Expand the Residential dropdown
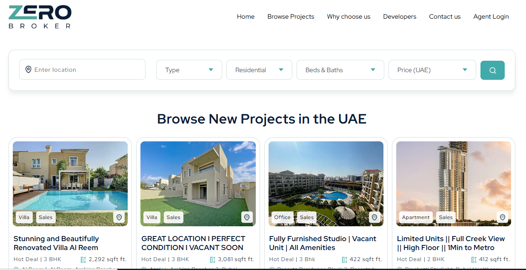Image resolution: width=526 pixels, height=270 pixels. click(x=259, y=70)
